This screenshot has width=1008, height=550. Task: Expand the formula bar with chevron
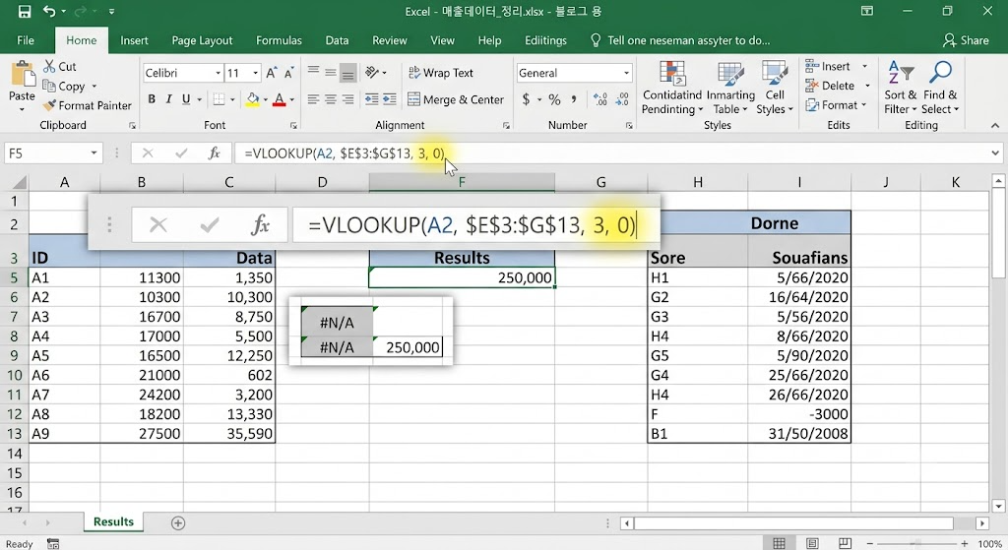pos(995,153)
